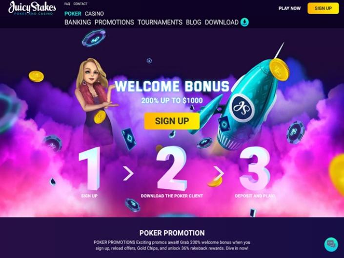Open the Blog link
Screen dimensions: 344x258
[x=194, y=22]
